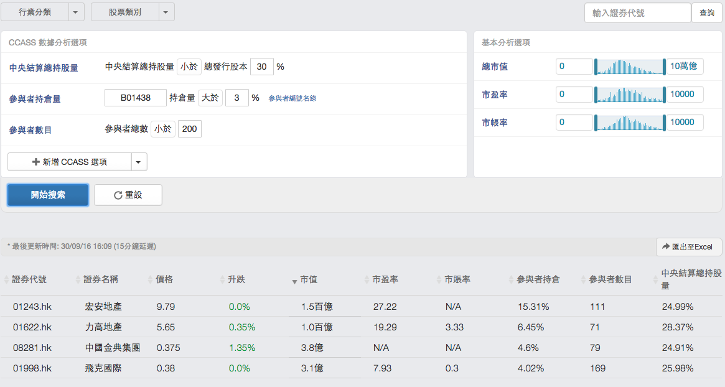Open the 參與者編號名錄 link
Screen dimensions: 725x387
click(x=292, y=98)
